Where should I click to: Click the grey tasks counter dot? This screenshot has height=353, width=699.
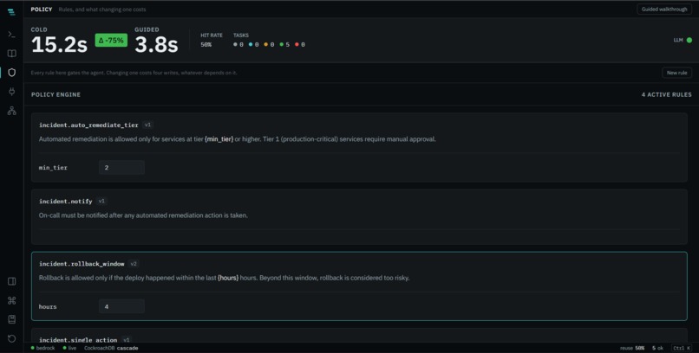coord(235,44)
